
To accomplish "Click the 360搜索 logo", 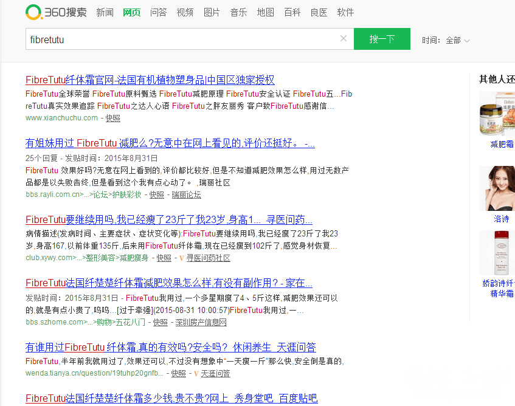I will tap(56, 13).
